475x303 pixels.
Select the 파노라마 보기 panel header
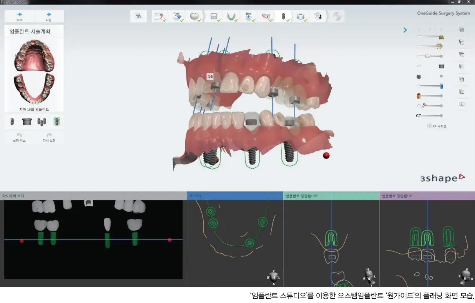pyautogui.click(x=93, y=196)
